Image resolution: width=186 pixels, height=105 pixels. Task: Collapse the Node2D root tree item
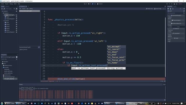coord(1,11)
